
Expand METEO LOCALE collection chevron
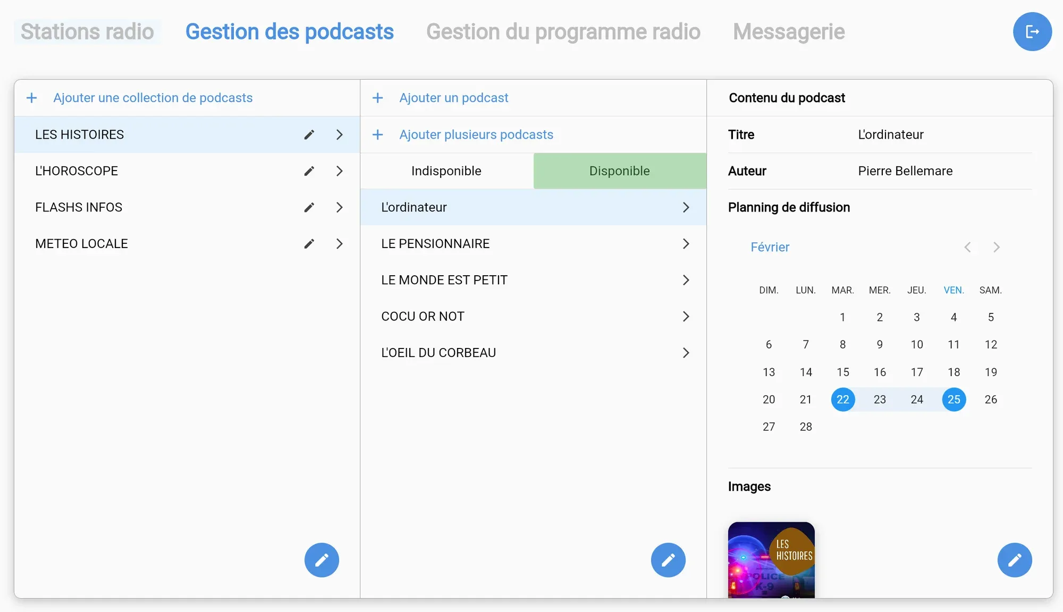tap(340, 244)
